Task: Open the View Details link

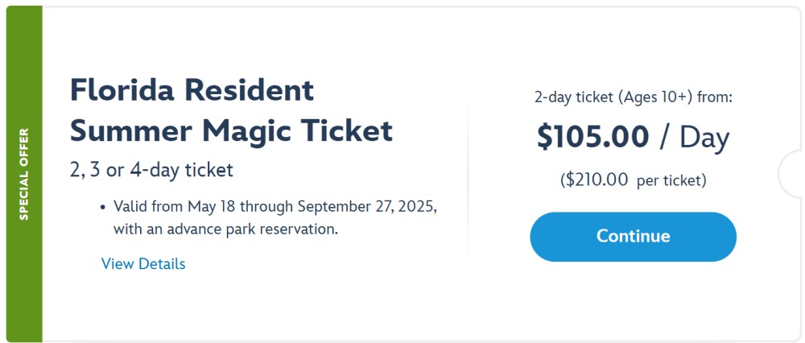Action: point(143,264)
